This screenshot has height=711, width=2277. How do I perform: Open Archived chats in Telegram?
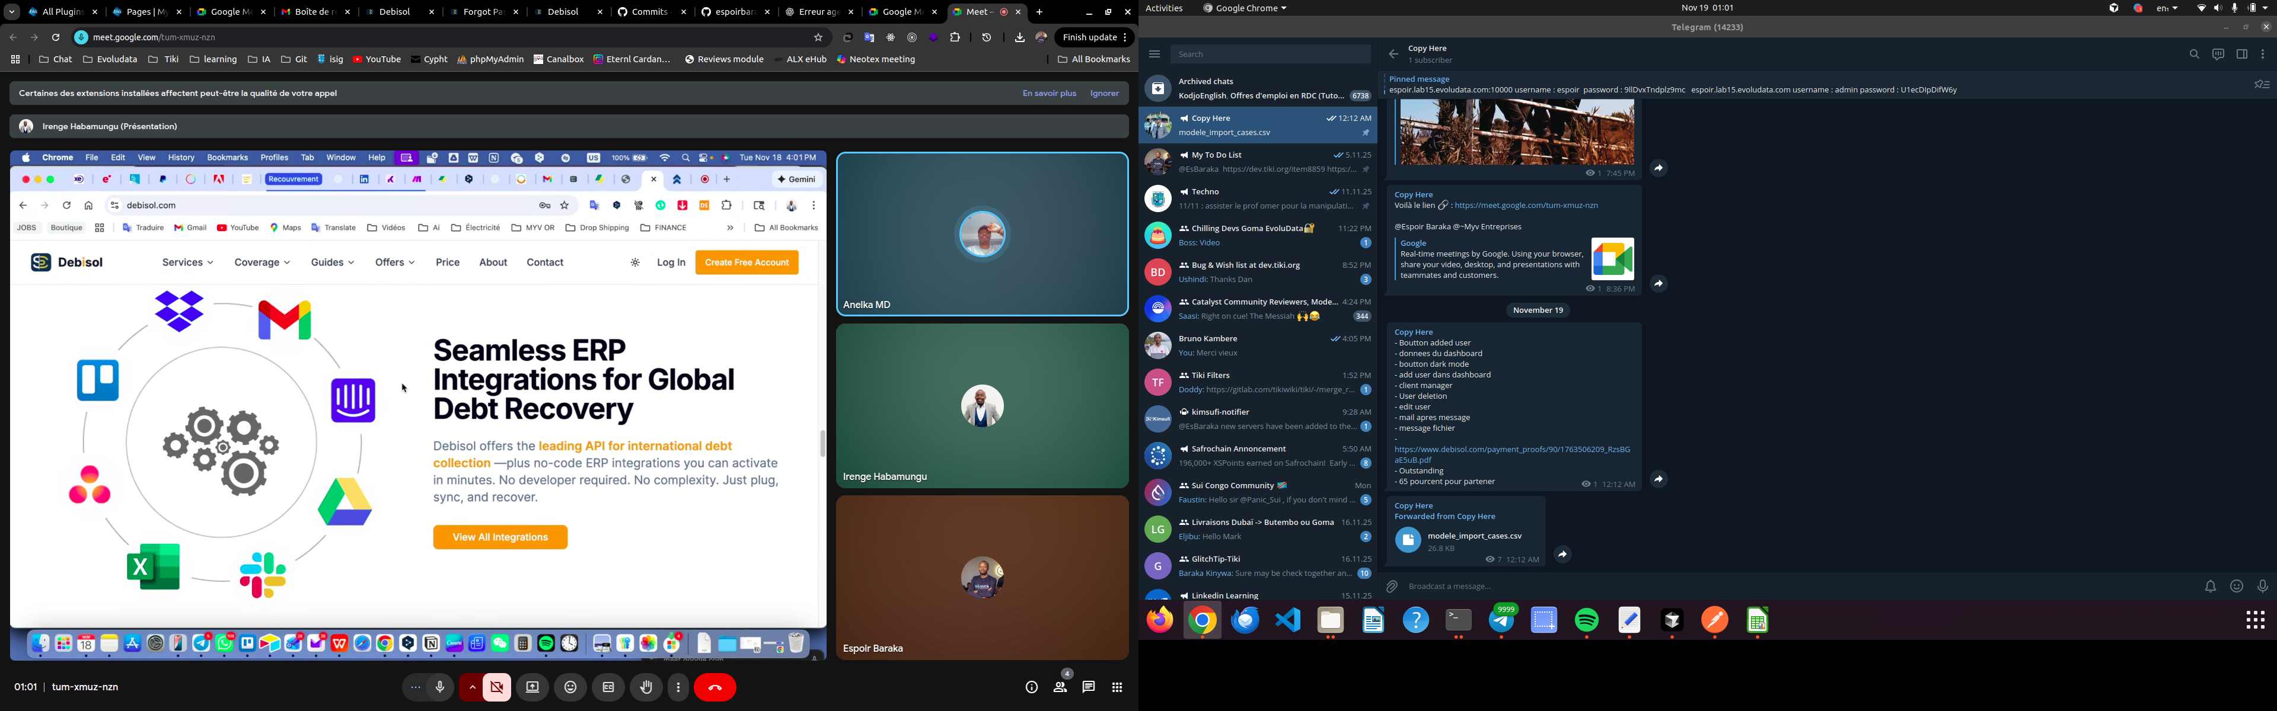[x=1257, y=88]
